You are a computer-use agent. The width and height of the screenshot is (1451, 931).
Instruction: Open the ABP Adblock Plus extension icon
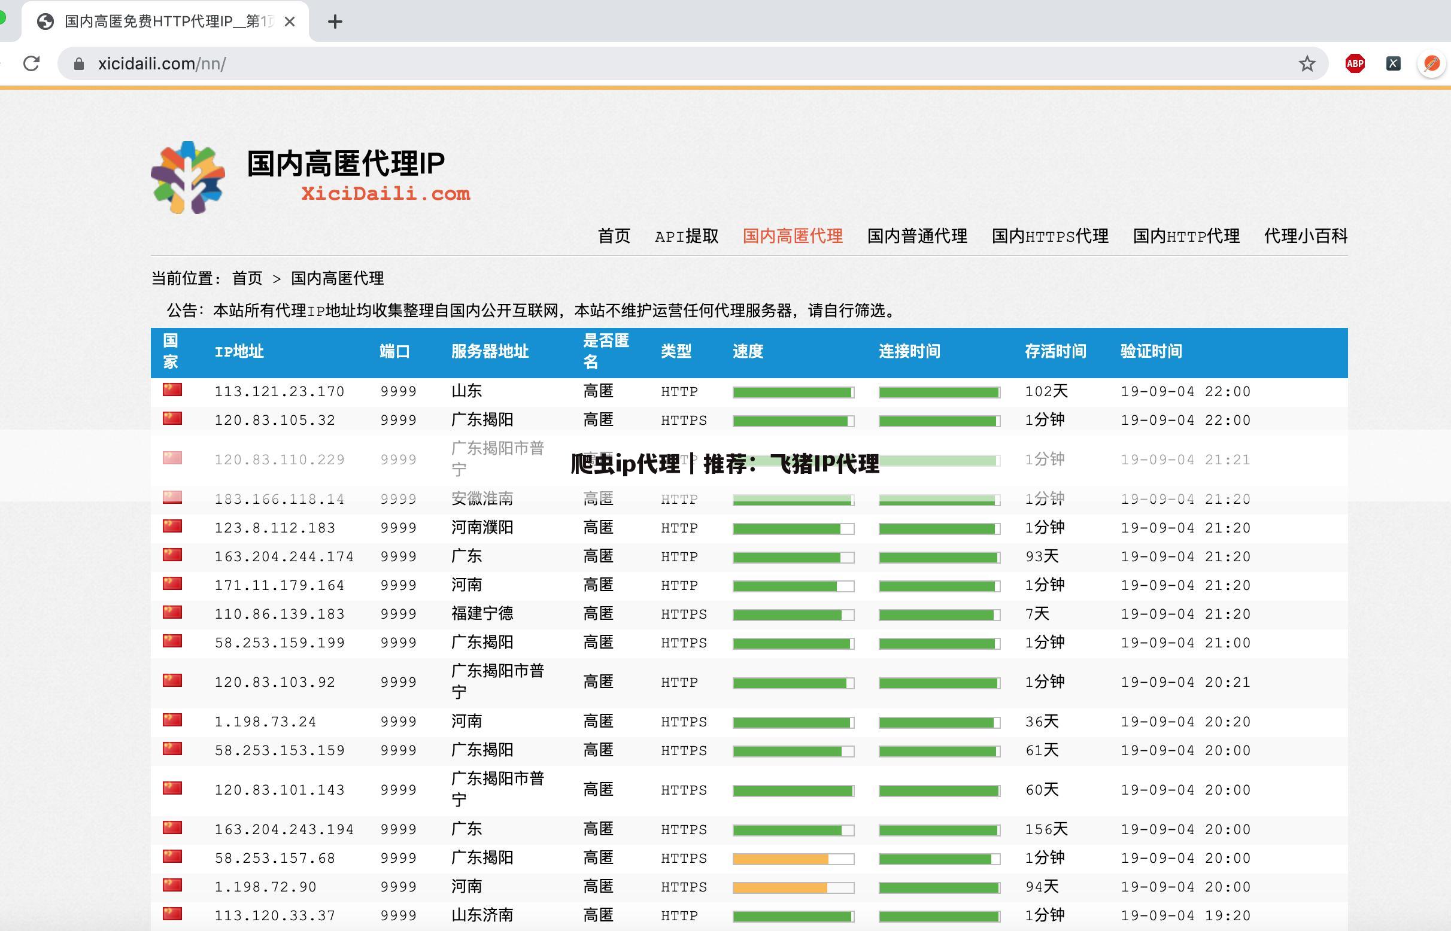pyautogui.click(x=1355, y=63)
